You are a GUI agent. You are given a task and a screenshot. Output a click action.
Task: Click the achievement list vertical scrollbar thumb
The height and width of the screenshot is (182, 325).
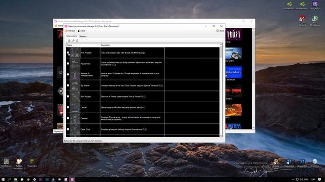(x=221, y=53)
